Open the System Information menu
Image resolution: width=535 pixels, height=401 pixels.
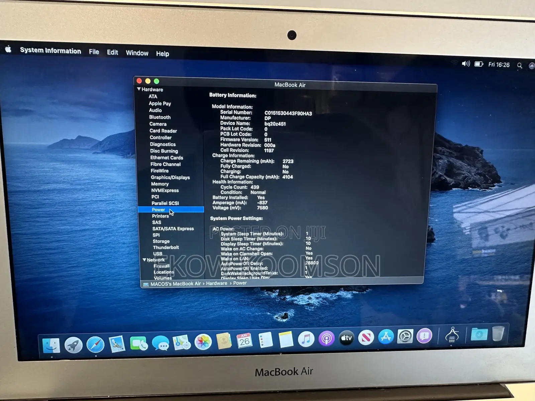pyautogui.click(x=50, y=50)
